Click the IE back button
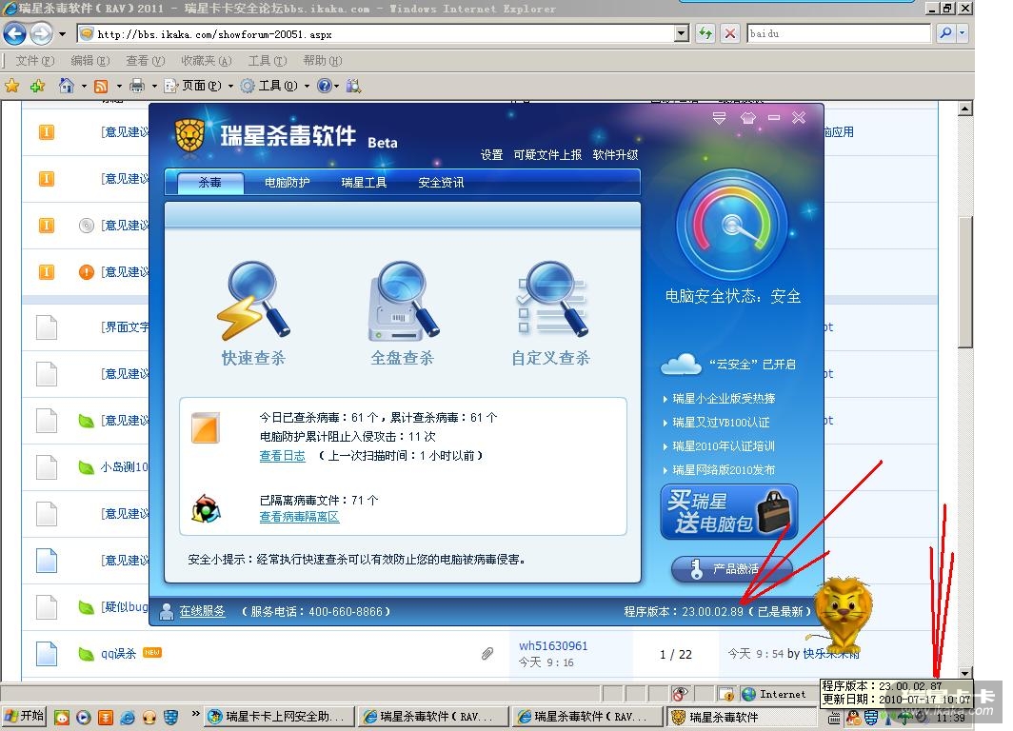 click(15, 33)
